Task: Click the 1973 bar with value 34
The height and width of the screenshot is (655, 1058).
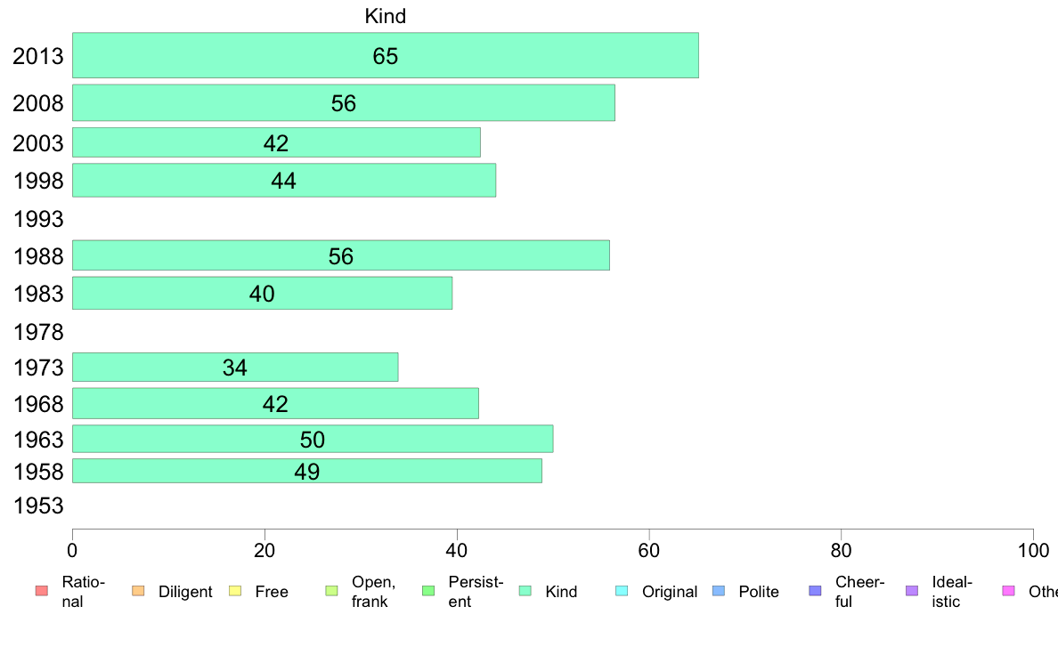Action: pos(235,367)
